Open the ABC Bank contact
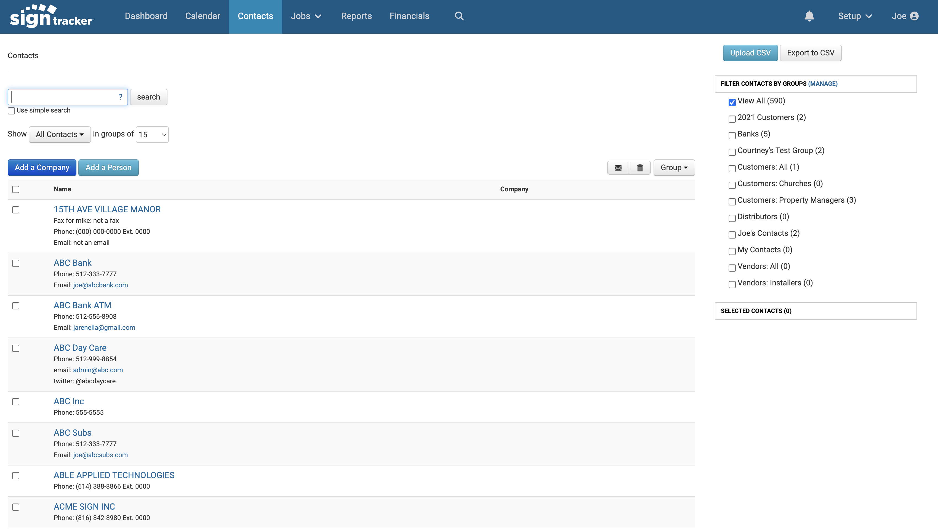The height and width of the screenshot is (530, 938). 73,263
